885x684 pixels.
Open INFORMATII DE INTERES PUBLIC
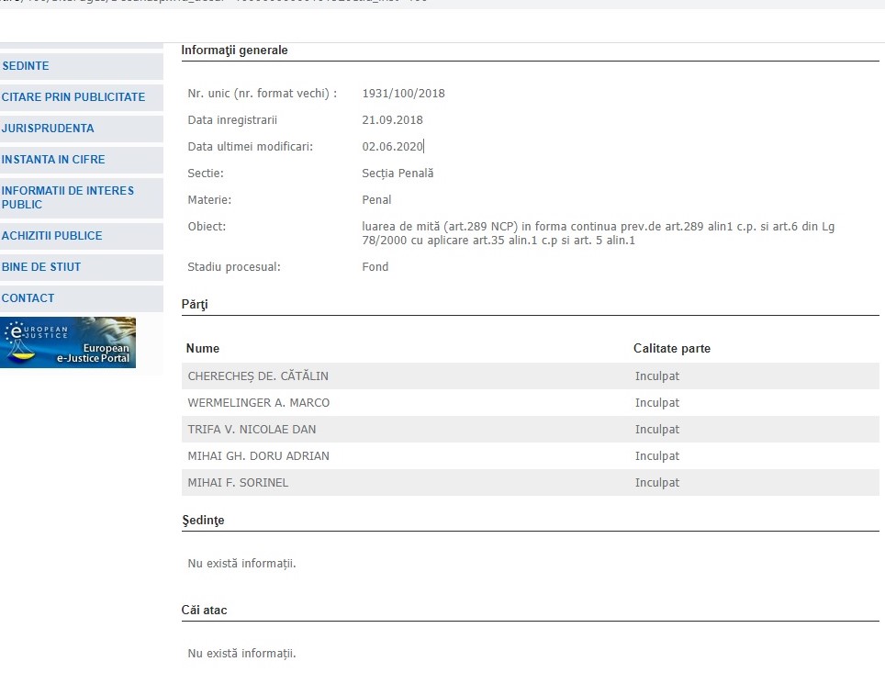[x=68, y=197]
